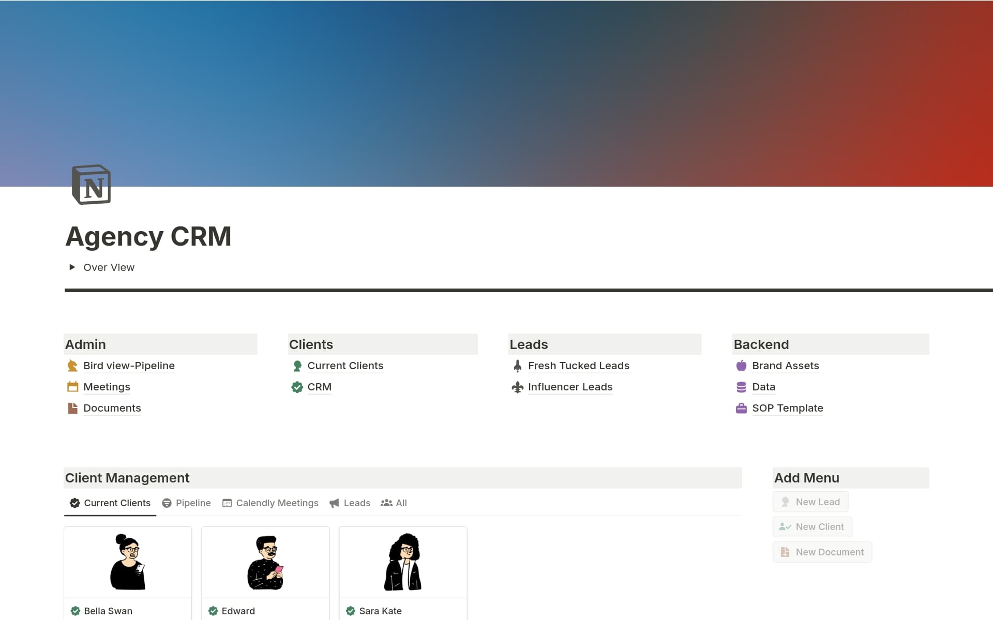Select the Leads view tab

pyautogui.click(x=350, y=503)
